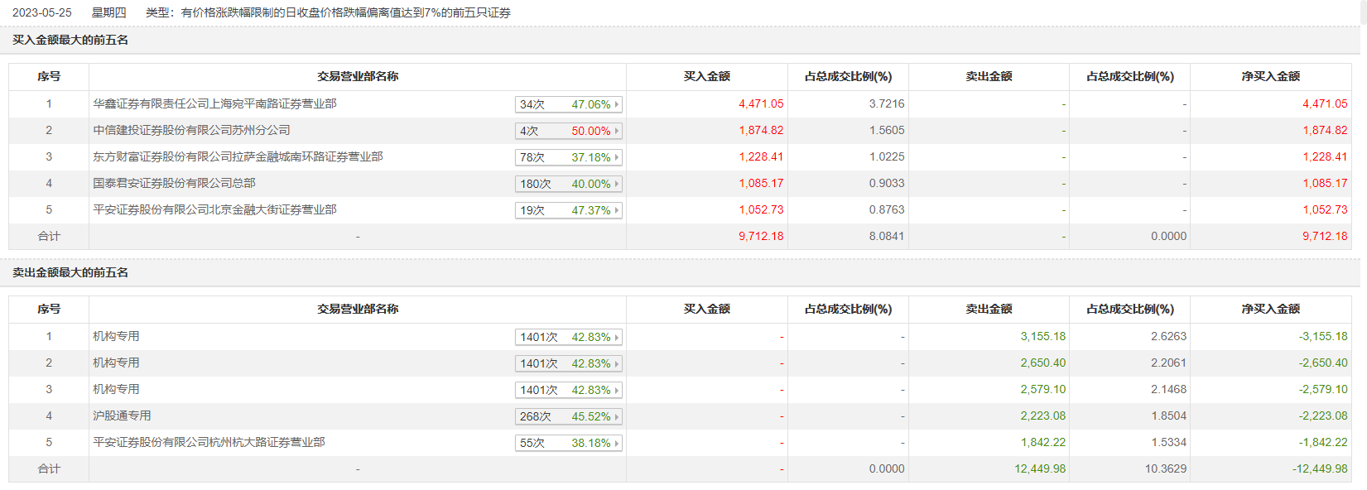Image resolution: width=1367 pixels, height=490 pixels.
Task: Click the 2.6263 percentage cell
Action: coord(1168,336)
